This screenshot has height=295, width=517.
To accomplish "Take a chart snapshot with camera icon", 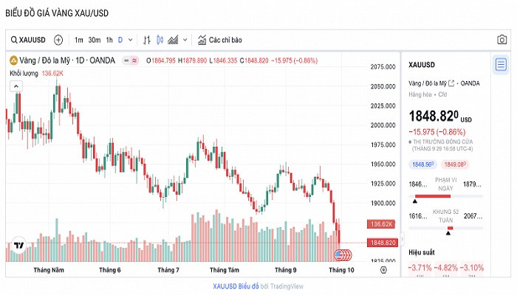I will 501,40.
